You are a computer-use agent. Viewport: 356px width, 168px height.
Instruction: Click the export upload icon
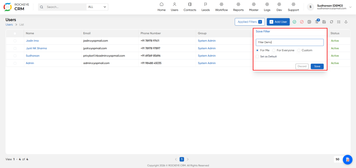[346, 22]
